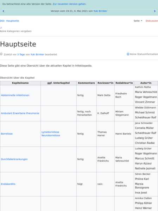Switch to the Diskussion tab

(x=152, y=21)
